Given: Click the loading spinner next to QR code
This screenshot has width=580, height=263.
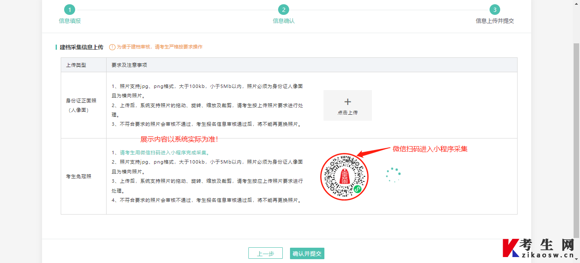Looking at the screenshot, I should click(x=393, y=175).
